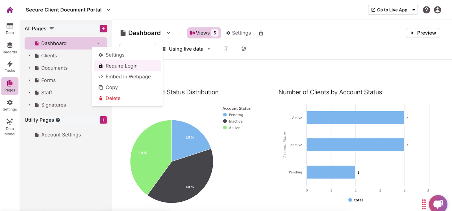Click the lock icon beside Settings
452x211 pixels.
click(x=261, y=33)
